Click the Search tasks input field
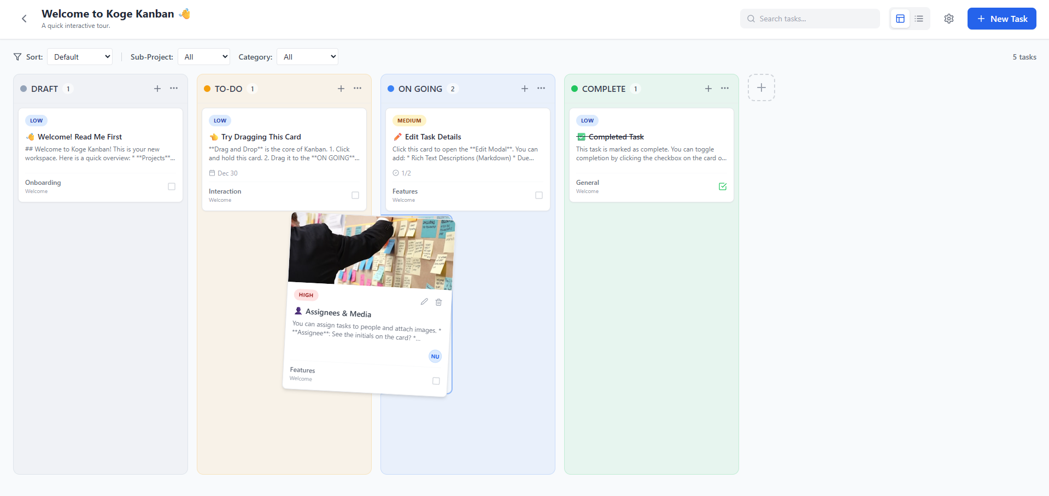This screenshot has height=496, width=1049. pyautogui.click(x=810, y=18)
